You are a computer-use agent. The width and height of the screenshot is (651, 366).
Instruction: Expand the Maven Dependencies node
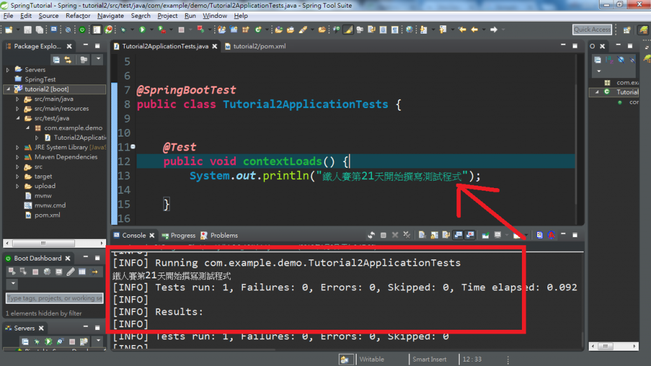17,158
